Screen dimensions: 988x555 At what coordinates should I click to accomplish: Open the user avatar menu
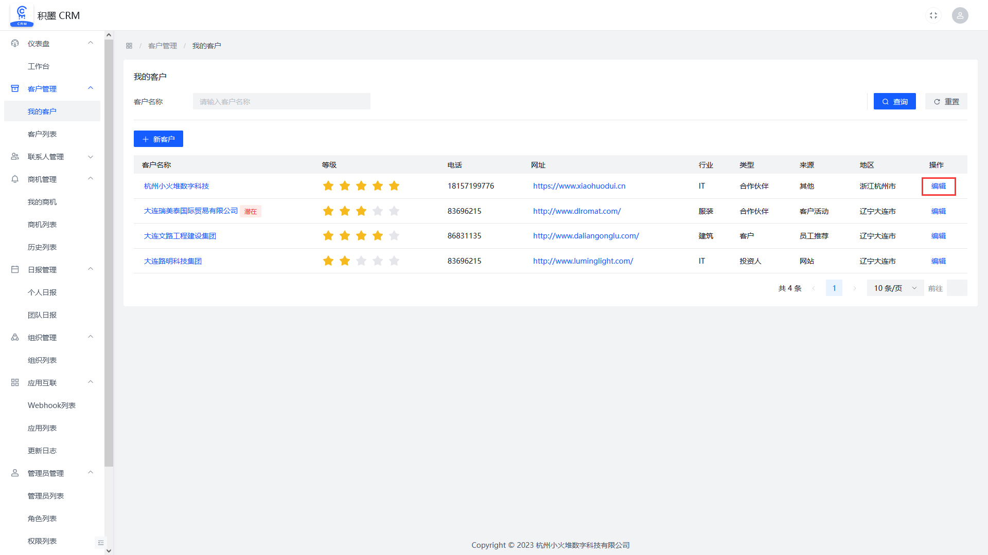960,15
